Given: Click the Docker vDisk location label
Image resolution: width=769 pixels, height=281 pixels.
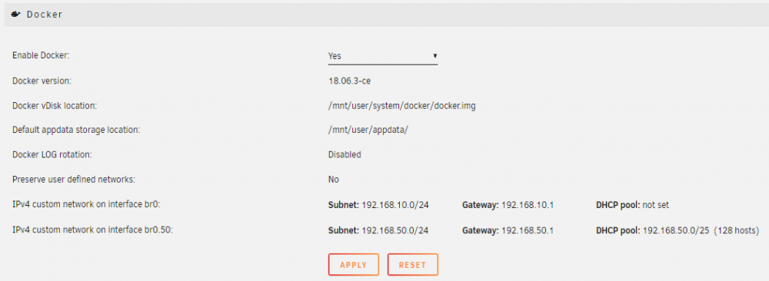Looking at the screenshot, I should [55, 105].
